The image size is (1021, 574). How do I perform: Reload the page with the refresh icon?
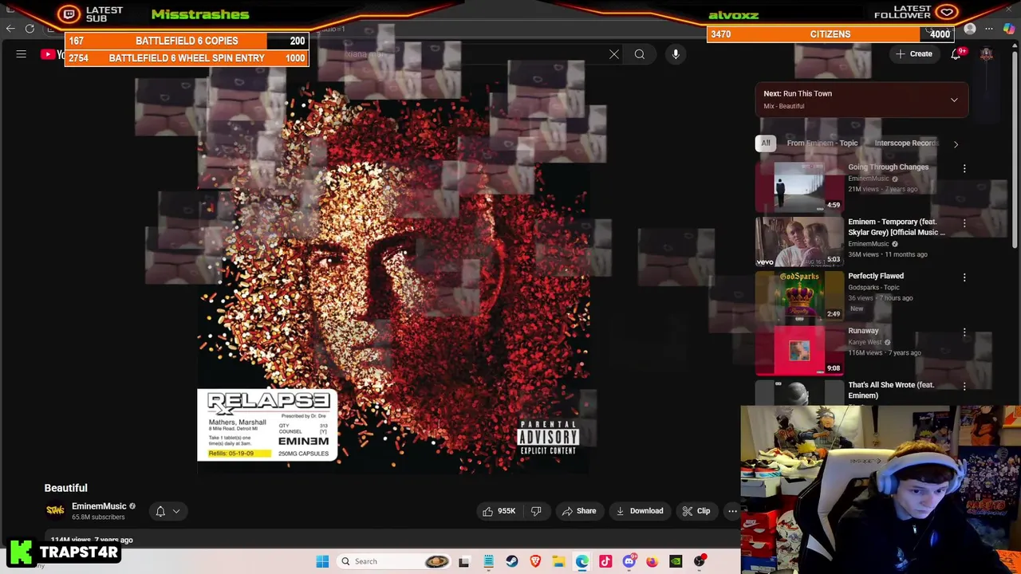point(30,29)
